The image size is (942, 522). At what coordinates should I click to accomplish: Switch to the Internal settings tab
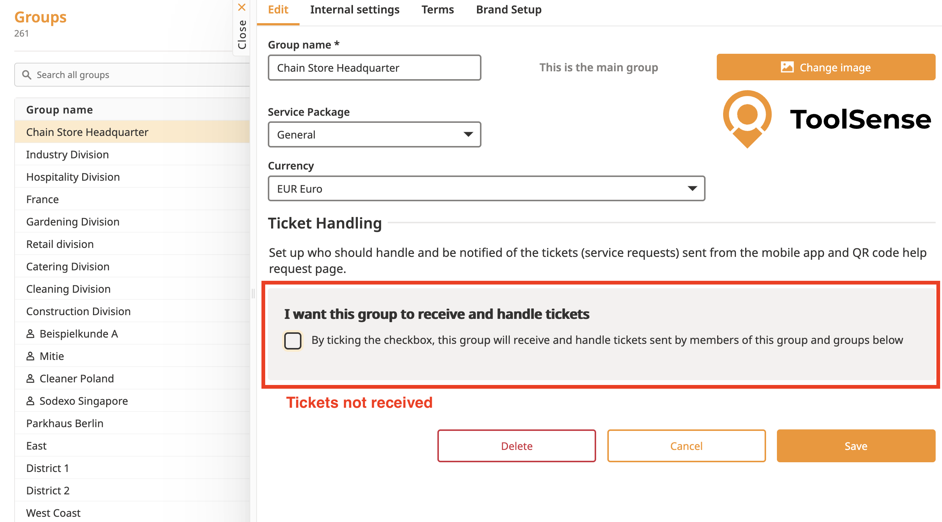tap(354, 10)
